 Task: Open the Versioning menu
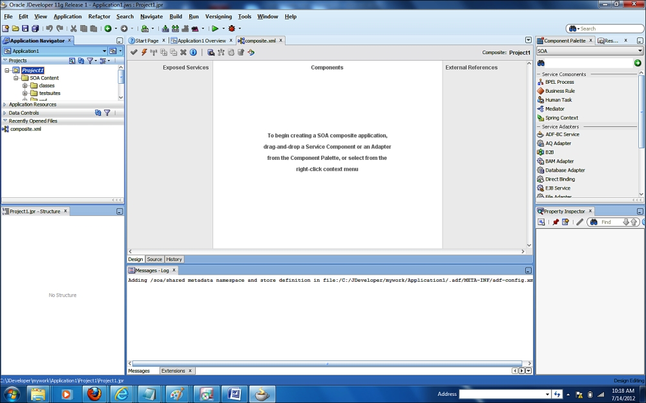(218, 17)
